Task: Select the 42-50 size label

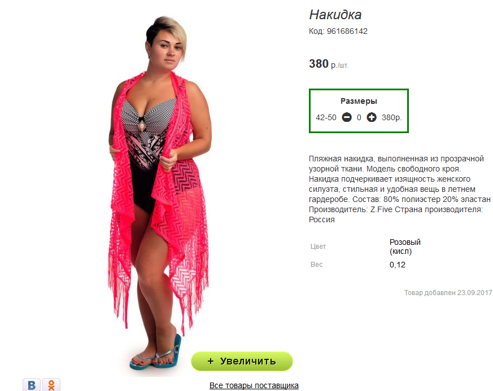Action: pos(326,117)
